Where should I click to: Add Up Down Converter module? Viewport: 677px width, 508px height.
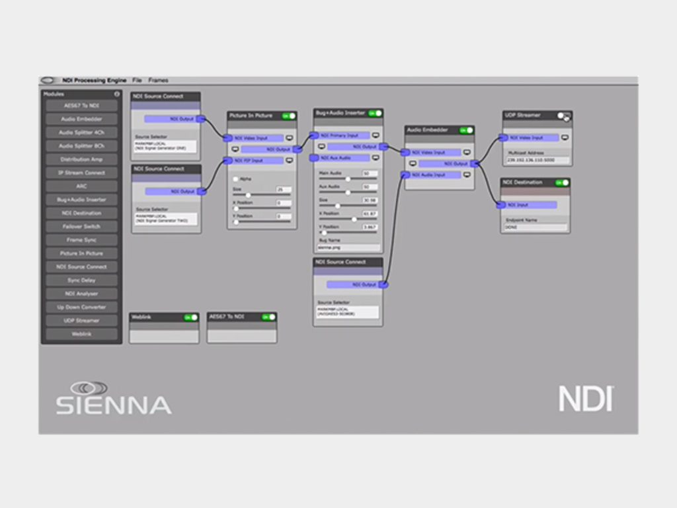(81, 307)
